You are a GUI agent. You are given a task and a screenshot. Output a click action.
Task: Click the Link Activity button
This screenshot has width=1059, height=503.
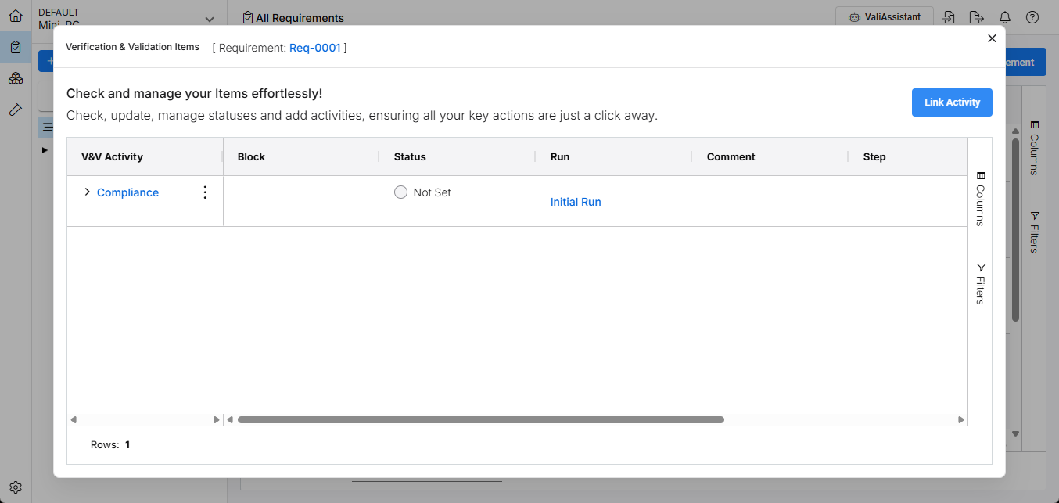coord(952,102)
